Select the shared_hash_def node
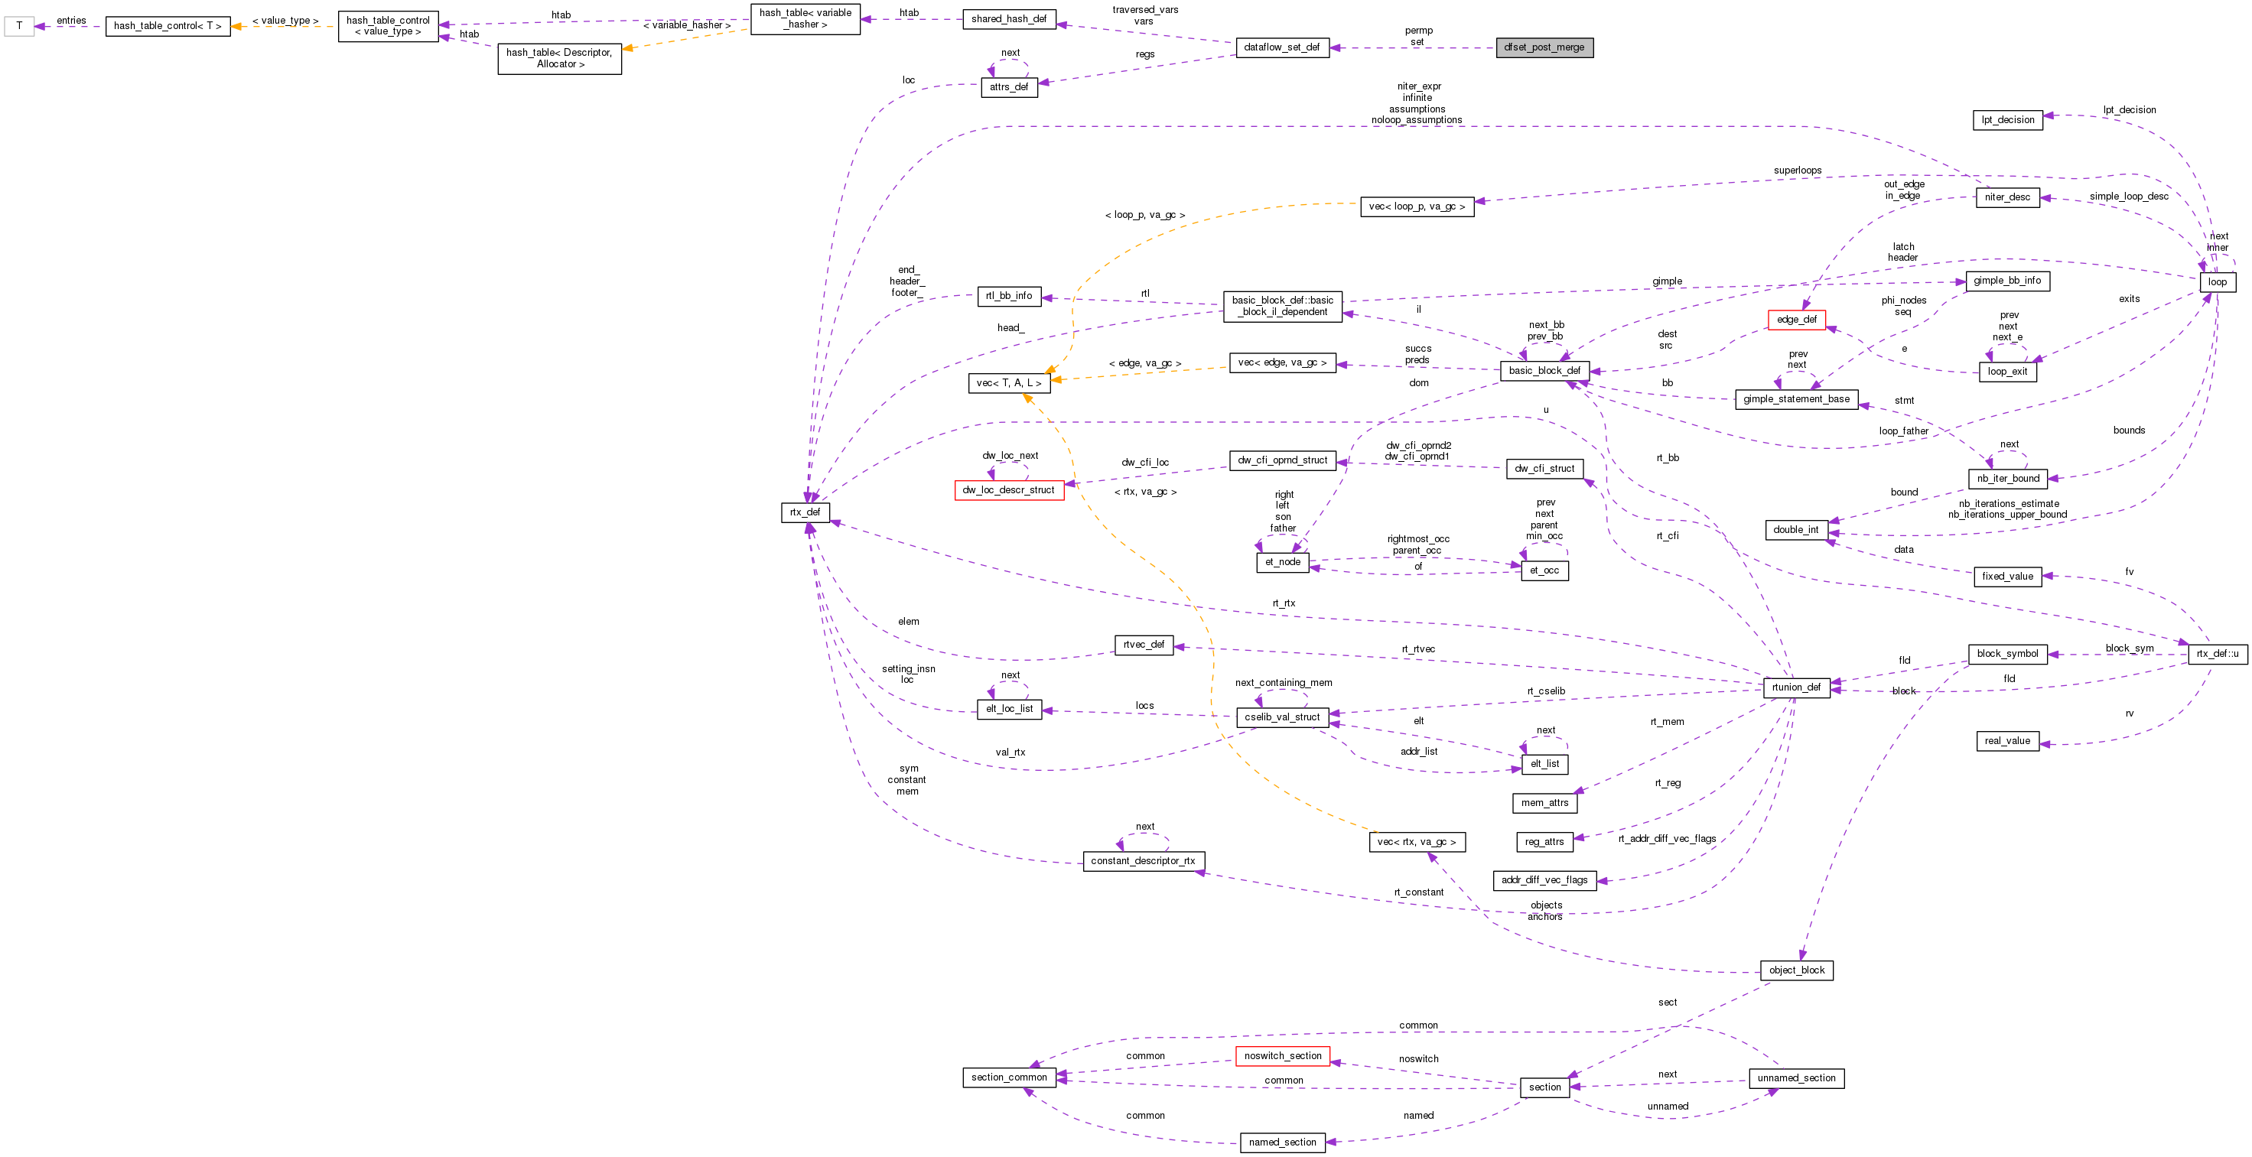Viewport: 2252px width, 1157px height. click(x=1009, y=19)
